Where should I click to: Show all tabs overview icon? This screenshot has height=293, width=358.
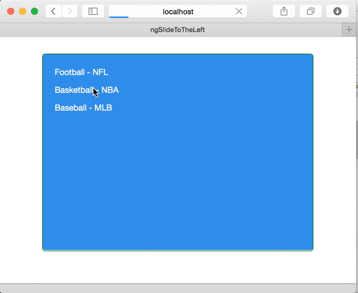click(310, 11)
